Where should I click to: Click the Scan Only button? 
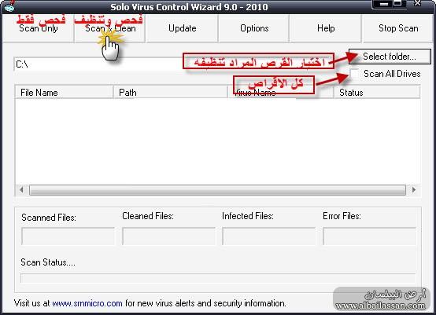tap(38, 28)
